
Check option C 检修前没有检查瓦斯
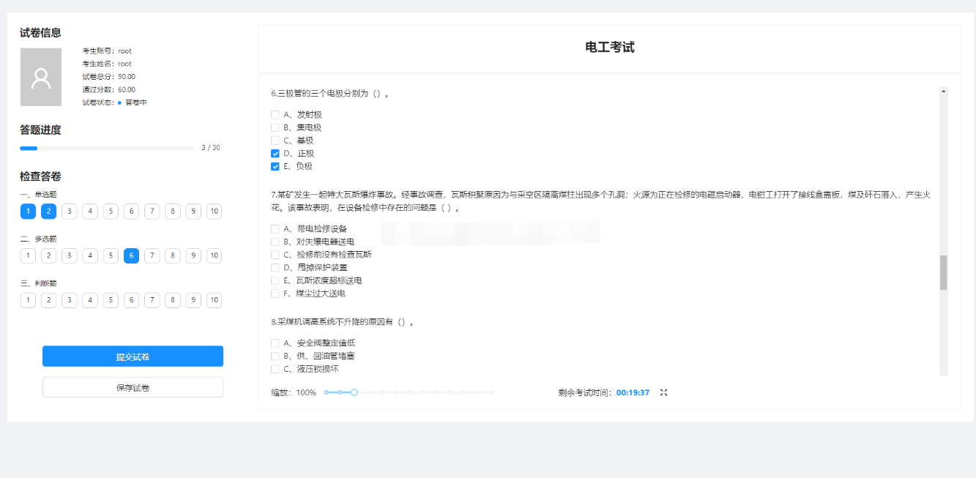point(275,255)
